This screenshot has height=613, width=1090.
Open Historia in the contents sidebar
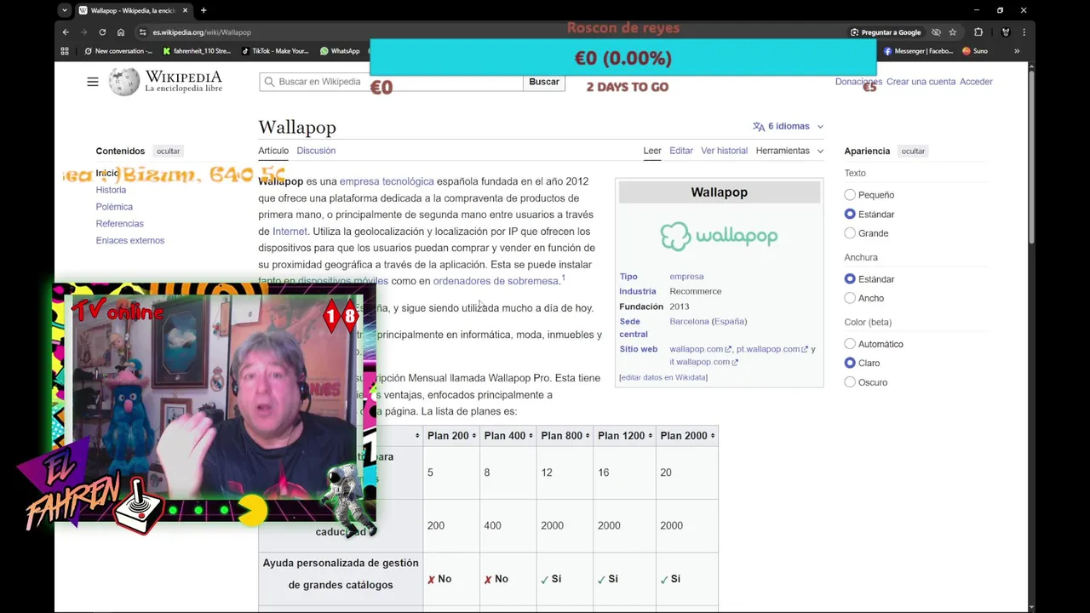tap(111, 190)
